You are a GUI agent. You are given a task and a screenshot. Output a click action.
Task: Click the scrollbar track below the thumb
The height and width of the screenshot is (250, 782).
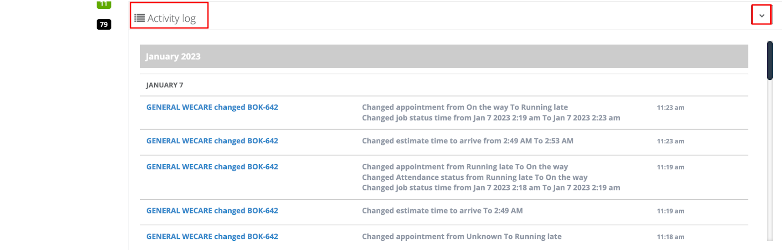pos(770,160)
